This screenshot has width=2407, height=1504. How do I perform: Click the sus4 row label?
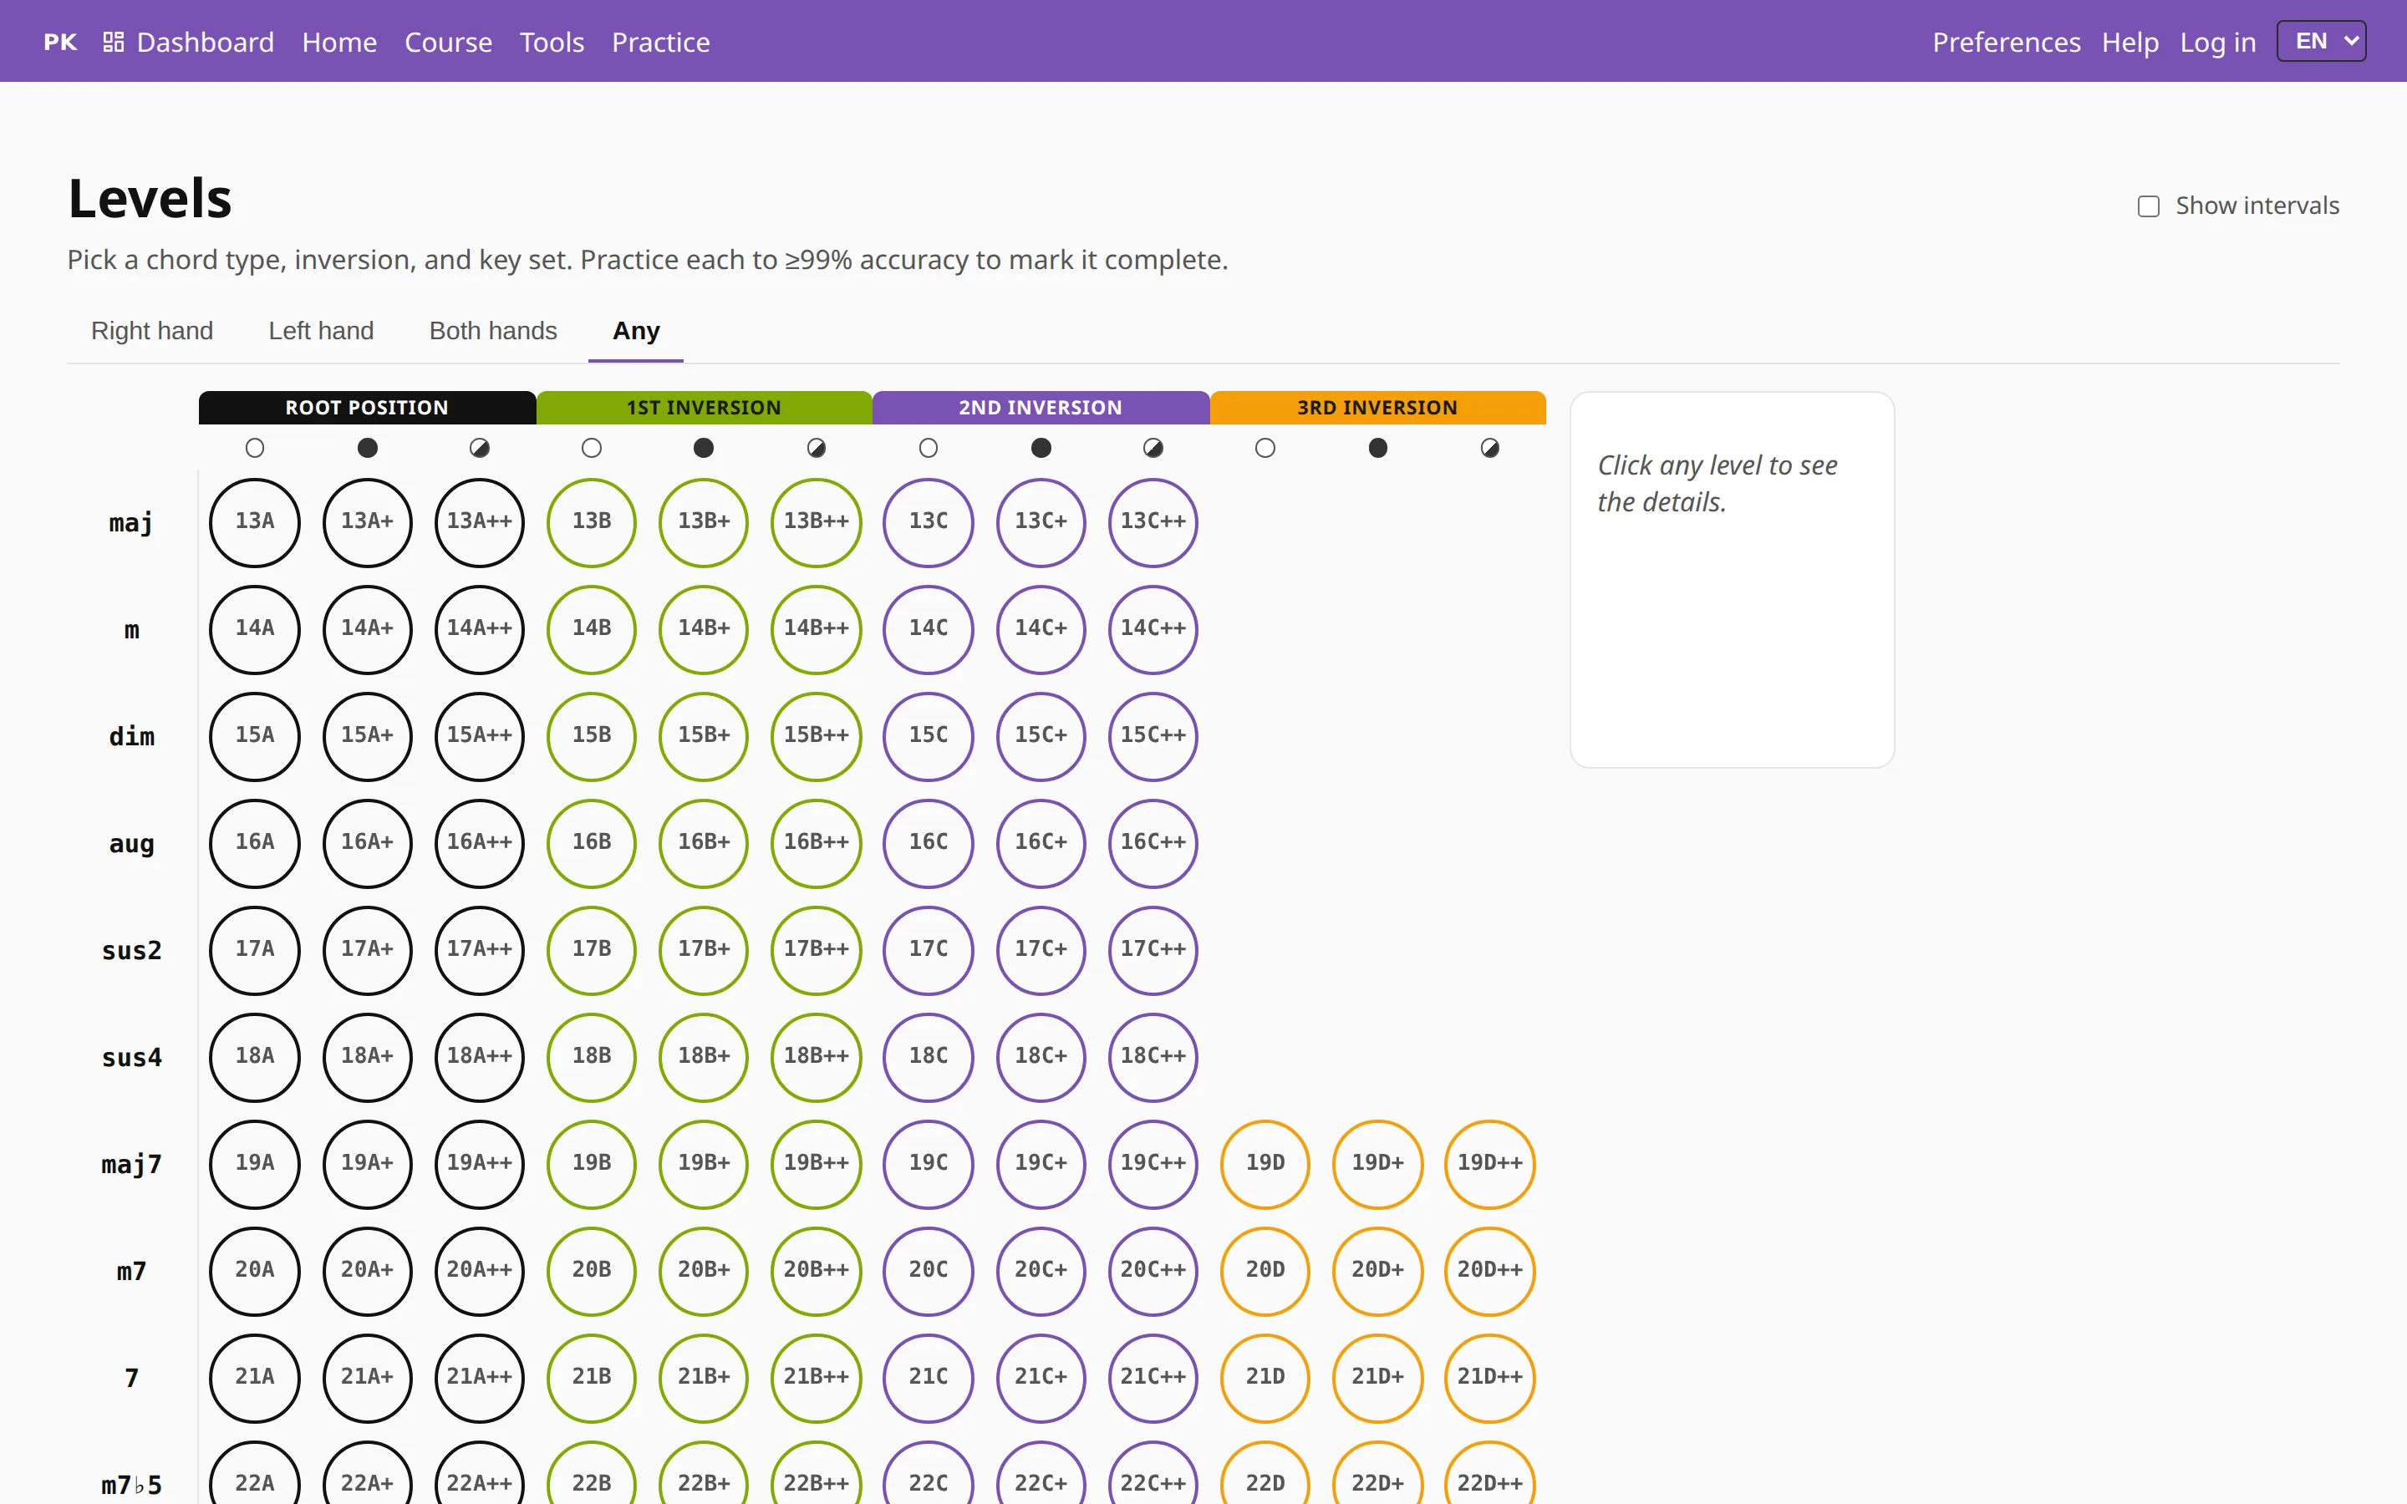131,1057
